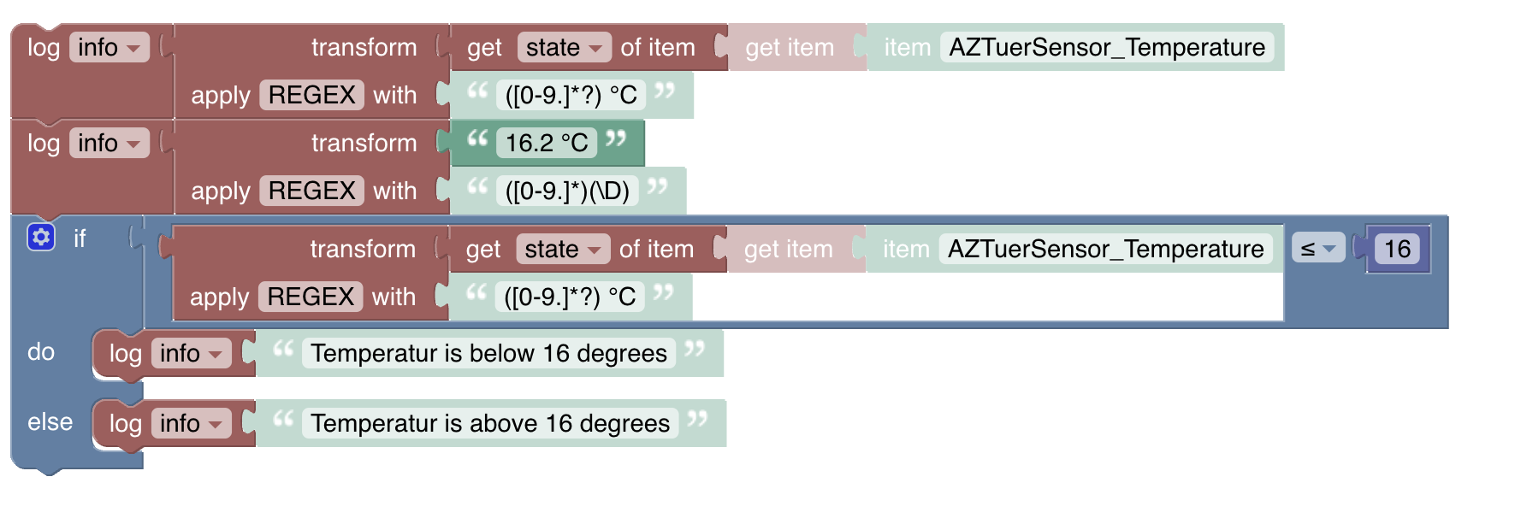Viewport: 1521px width, 518px height.
Task: Open info dropdown in the do branch log
Action: click(x=191, y=354)
